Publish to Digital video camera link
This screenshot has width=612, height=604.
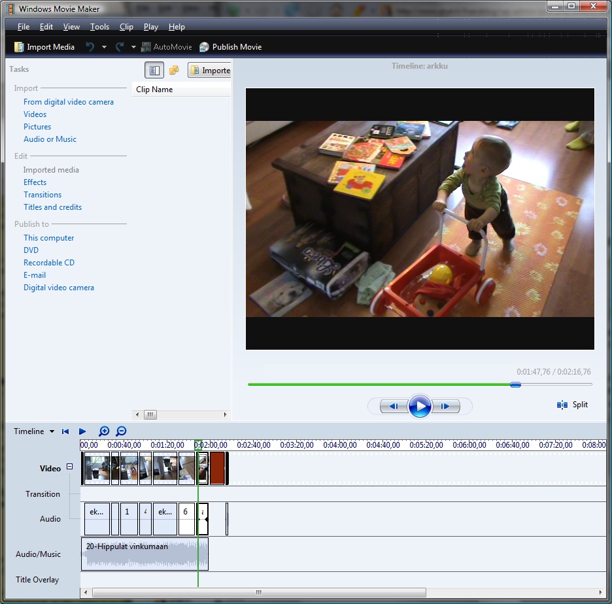pos(59,288)
